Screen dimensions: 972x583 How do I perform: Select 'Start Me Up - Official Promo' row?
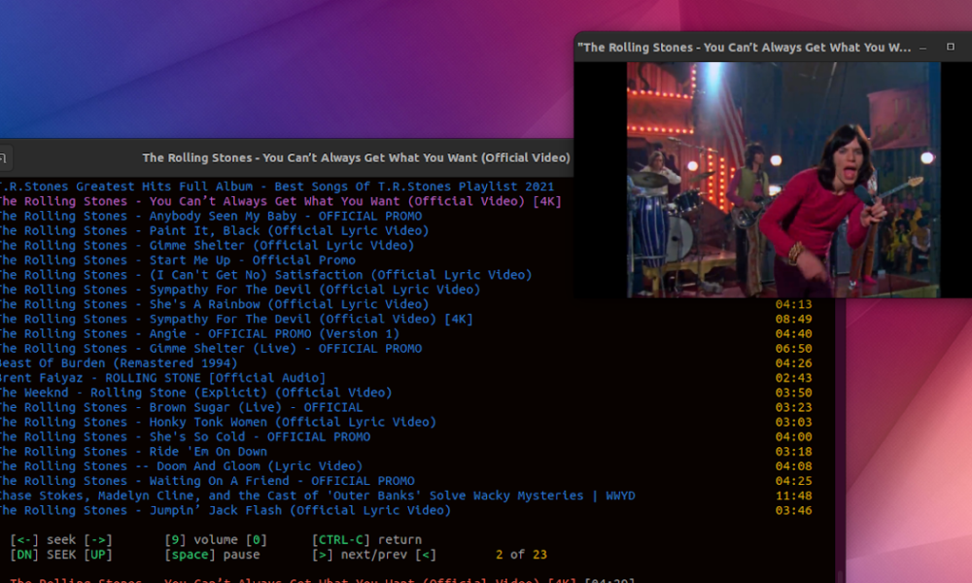178,260
